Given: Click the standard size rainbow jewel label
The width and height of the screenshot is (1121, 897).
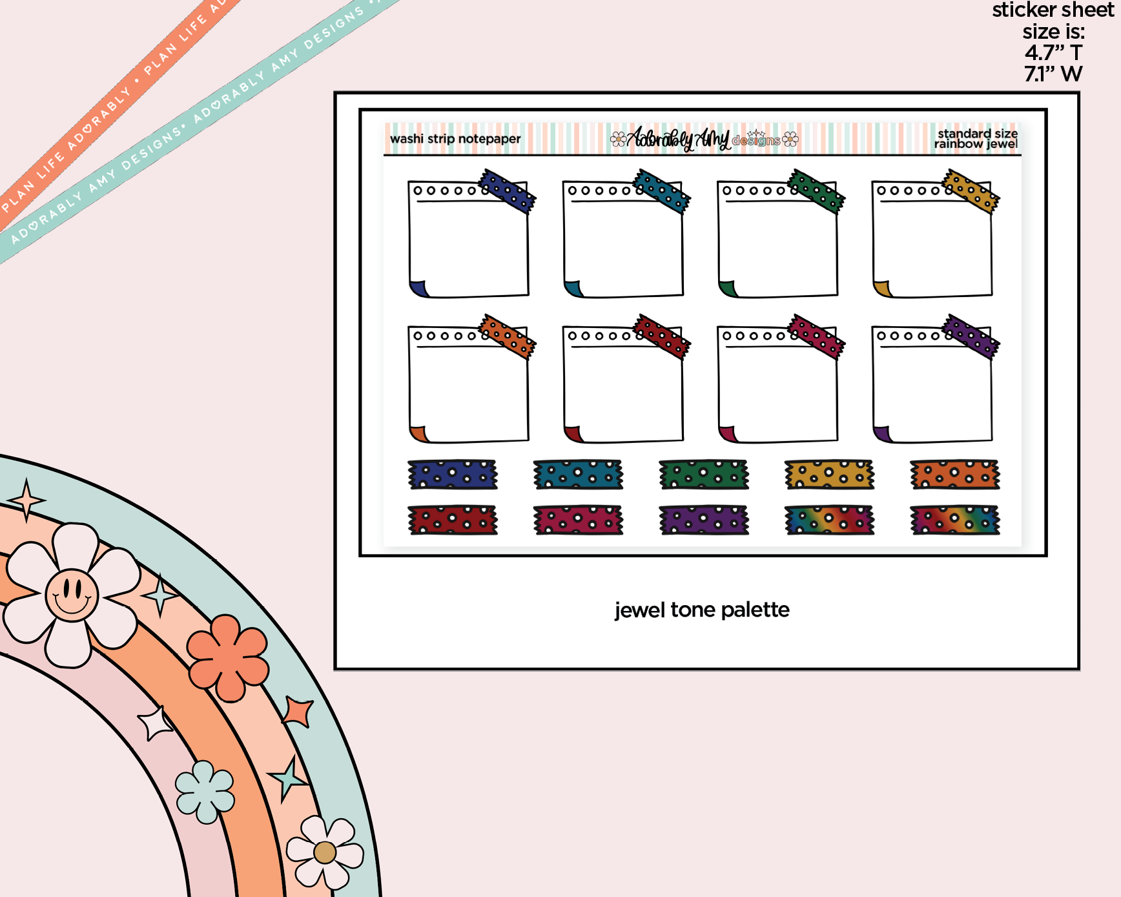Looking at the screenshot, I should point(976,139).
